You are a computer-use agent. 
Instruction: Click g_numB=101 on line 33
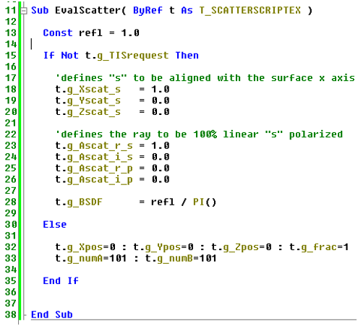click(x=187, y=259)
